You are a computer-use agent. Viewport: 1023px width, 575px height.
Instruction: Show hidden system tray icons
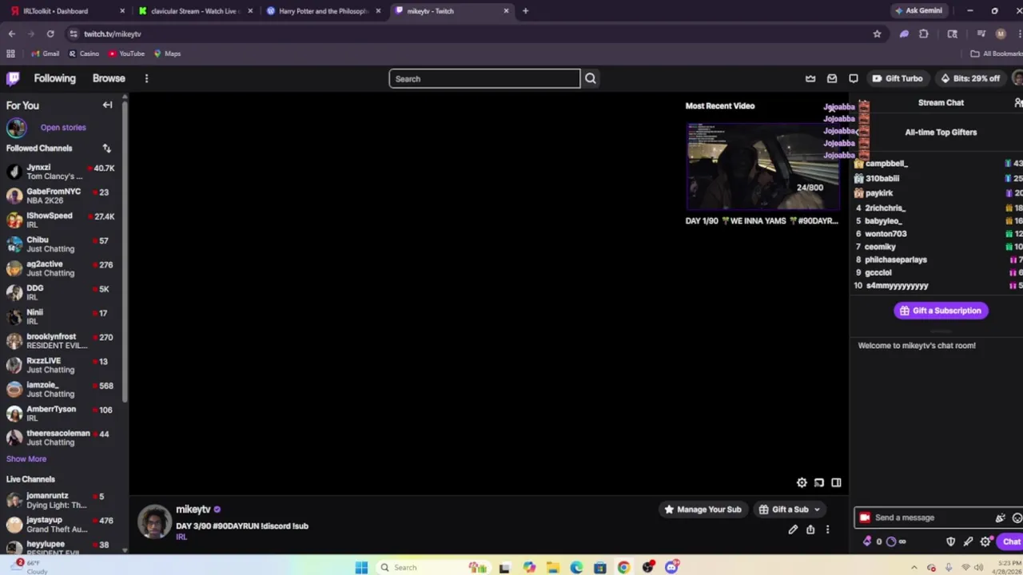(x=914, y=567)
